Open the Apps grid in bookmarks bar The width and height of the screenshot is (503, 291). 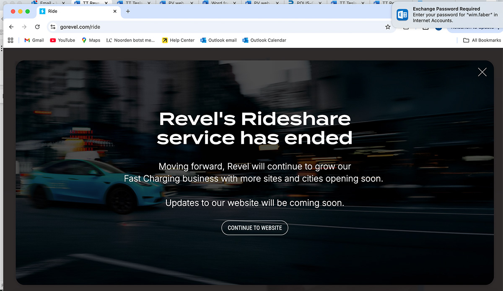pos(11,40)
